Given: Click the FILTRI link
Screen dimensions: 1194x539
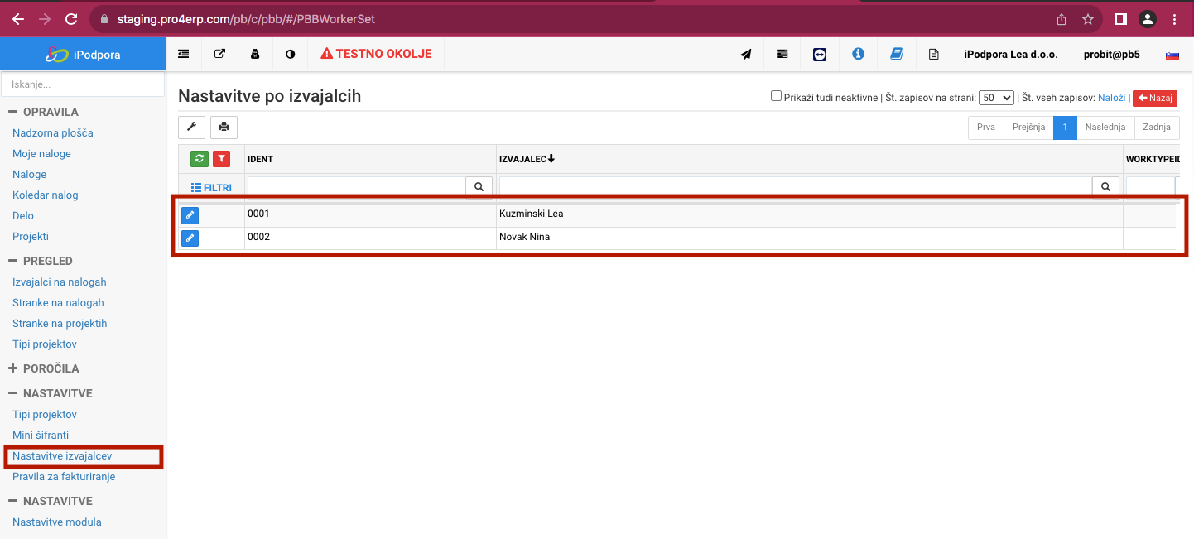Looking at the screenshot, I should click(x=211, y=188).
